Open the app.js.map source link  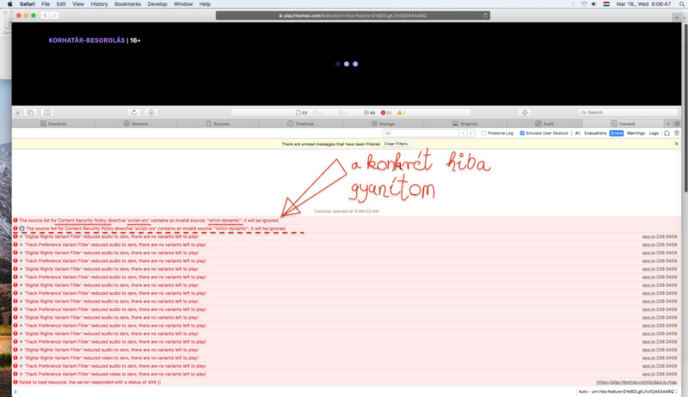[x=636, y=382]
